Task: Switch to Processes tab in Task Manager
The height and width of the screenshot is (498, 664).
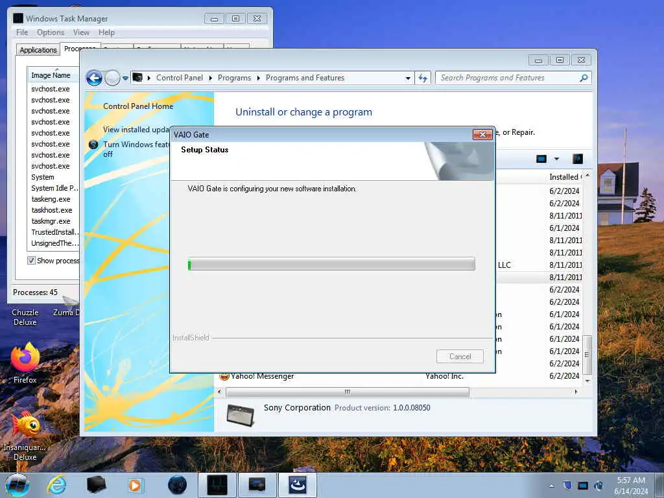Action: [80, 48]
